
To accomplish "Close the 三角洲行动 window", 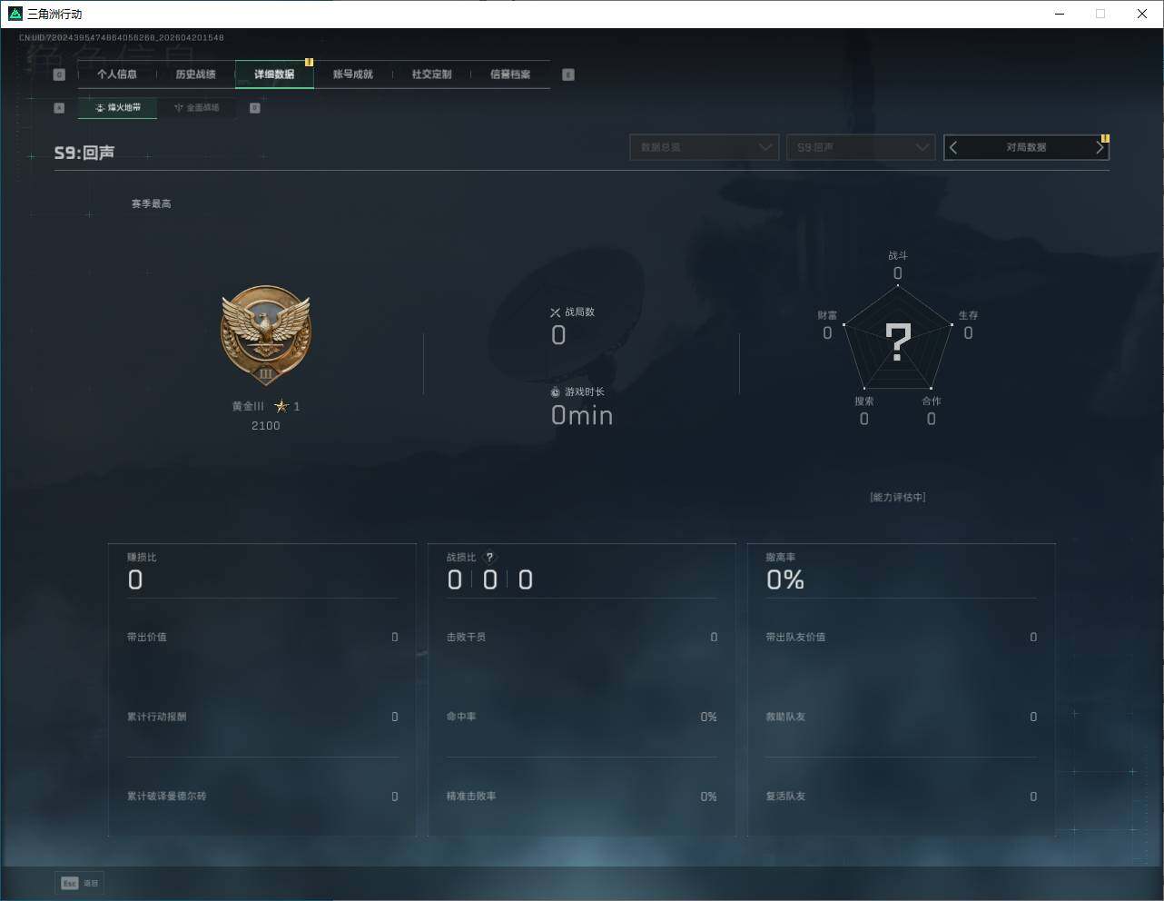I will pyautogui.click(x=1142, y=14).
